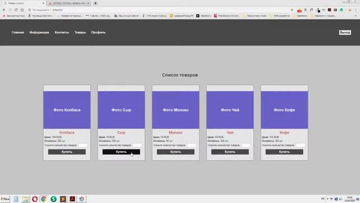Image resolution: width=360 pixels, height=203 pixels.
Task: Open the Профиль menu item
Action: tap(98, 33)
